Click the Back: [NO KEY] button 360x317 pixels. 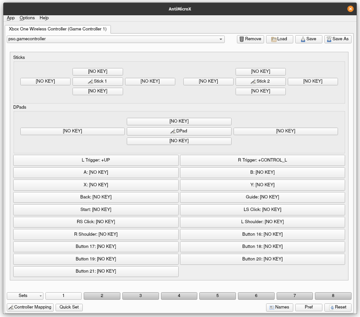pos(96,197)
